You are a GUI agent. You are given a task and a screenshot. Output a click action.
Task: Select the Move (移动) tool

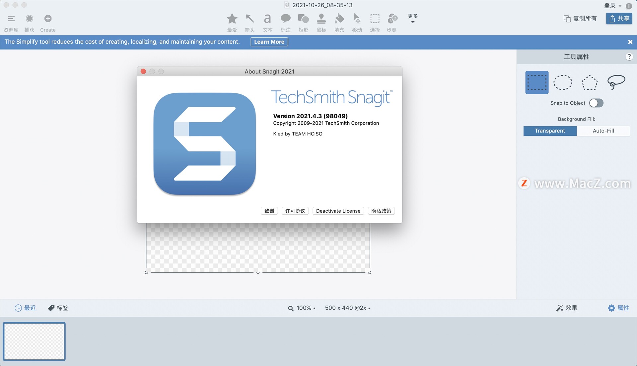pos(357,23)
